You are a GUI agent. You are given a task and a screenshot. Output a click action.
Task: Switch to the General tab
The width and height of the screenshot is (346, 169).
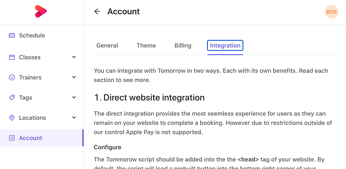[x=107, y=45]
